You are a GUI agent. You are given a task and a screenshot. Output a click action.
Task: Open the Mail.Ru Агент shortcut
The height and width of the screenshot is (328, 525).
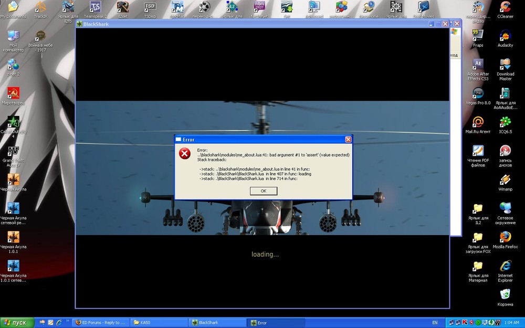point(478,124)
